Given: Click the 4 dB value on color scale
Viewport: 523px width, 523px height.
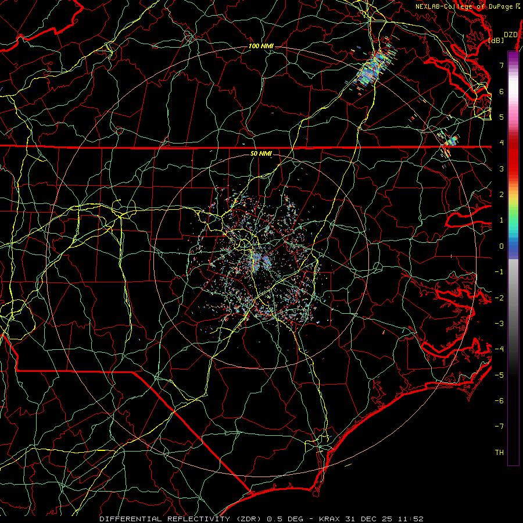Looking at the screenshot, I should (501, 143).
